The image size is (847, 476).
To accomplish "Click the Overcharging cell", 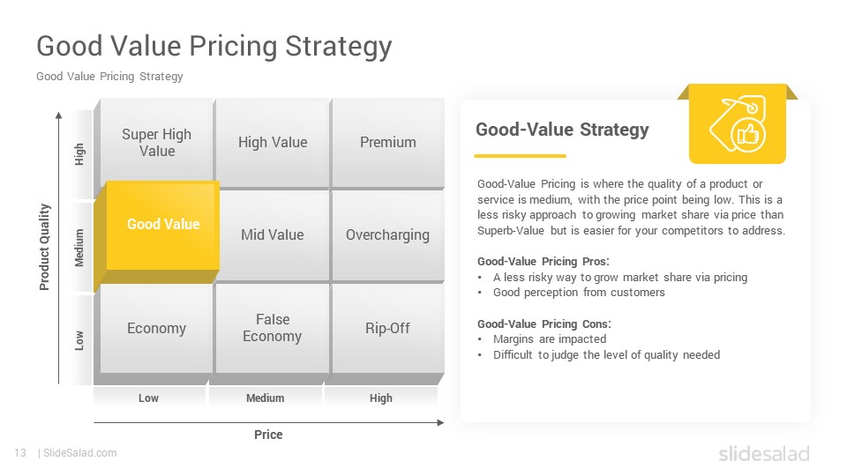I will pos(388,234).
